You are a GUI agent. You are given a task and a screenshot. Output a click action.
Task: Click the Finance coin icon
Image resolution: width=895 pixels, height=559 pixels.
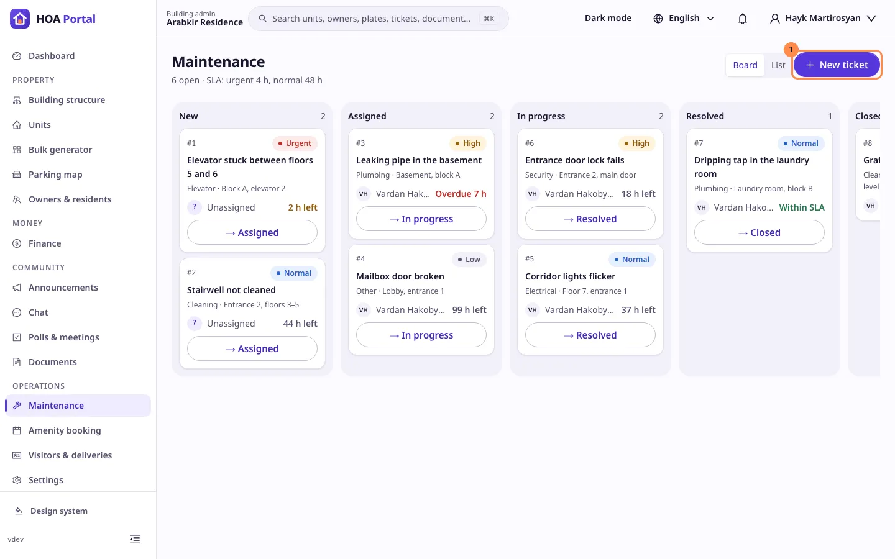[x=17, y=243]
